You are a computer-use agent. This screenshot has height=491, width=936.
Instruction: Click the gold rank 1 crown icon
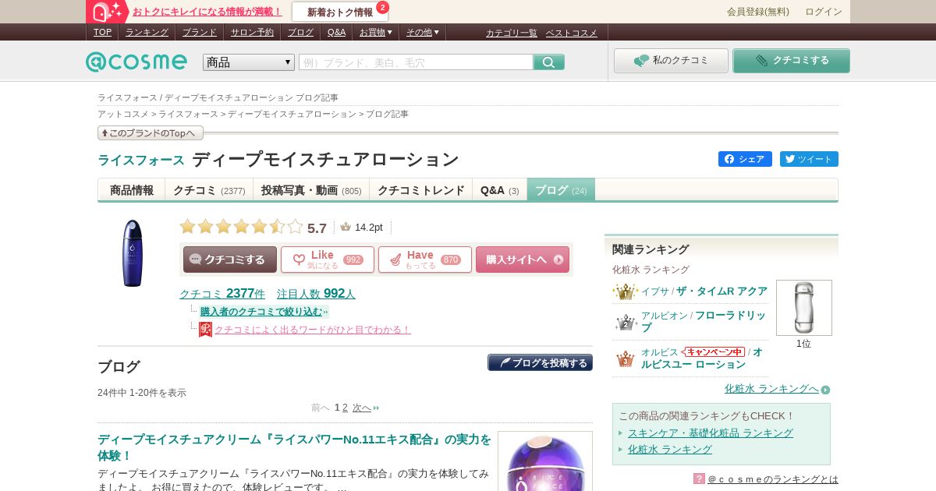[x=625, y=291]
